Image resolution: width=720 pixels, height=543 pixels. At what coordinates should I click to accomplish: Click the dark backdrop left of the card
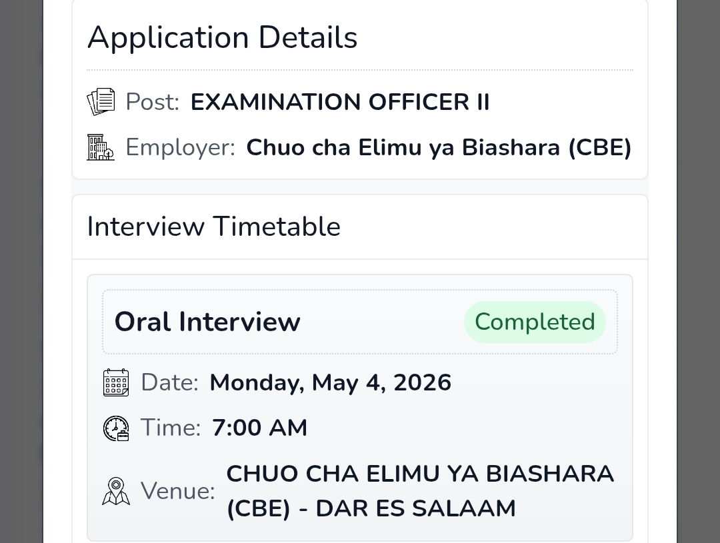click(21, 271)
